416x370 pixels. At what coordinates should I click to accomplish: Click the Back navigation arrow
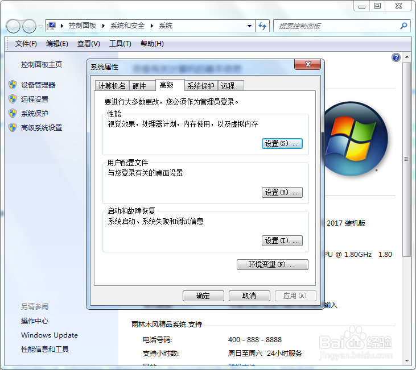pos(13,26)
